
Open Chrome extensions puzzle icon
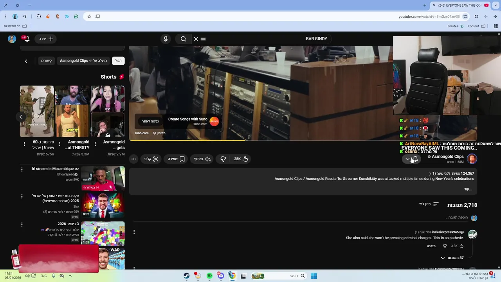38,16
